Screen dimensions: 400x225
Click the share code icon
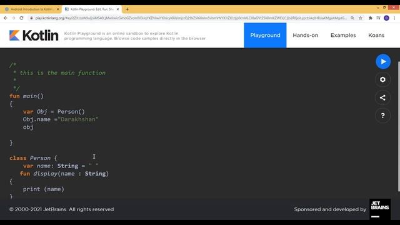(x=382, y=97)
